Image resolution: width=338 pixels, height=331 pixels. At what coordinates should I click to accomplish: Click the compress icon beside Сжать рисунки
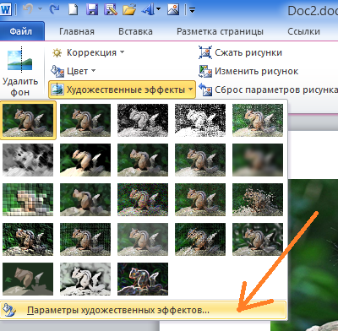[204, 52]
